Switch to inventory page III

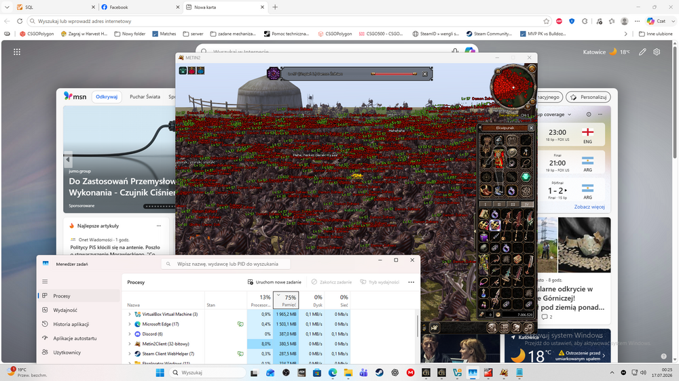[513, 204]
